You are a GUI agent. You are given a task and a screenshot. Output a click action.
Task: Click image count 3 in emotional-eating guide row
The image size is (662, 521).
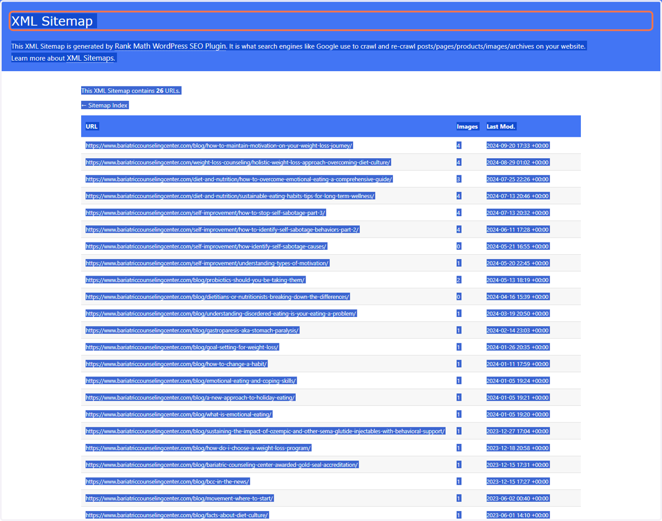click(458, 179)
